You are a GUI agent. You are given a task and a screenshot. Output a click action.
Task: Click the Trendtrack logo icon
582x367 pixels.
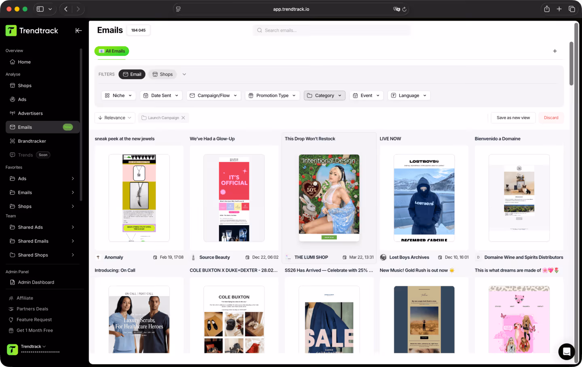11,30
